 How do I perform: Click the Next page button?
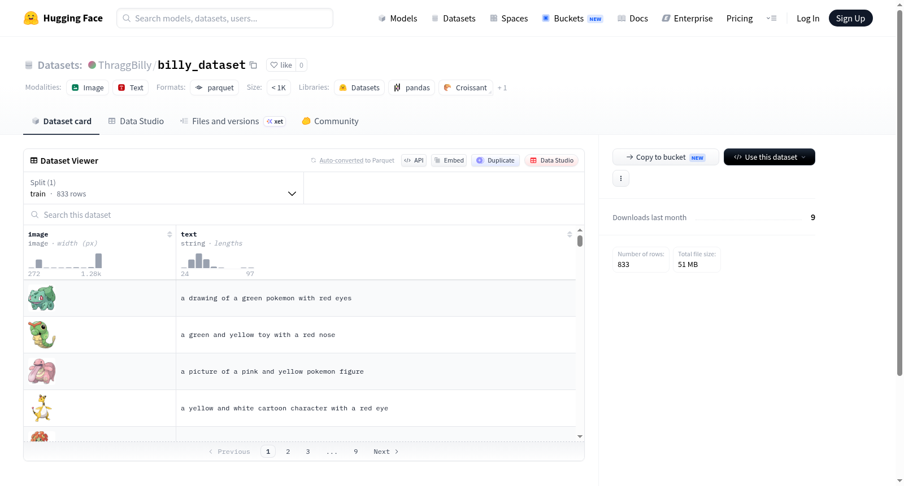click(386, 452)
